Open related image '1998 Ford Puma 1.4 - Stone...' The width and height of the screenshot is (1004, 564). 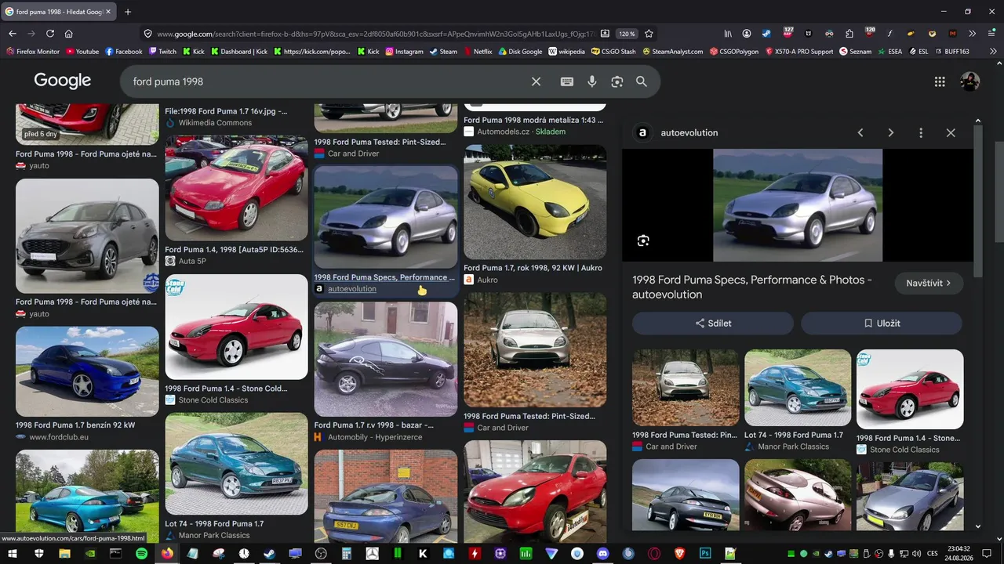(x=910, y=389)
